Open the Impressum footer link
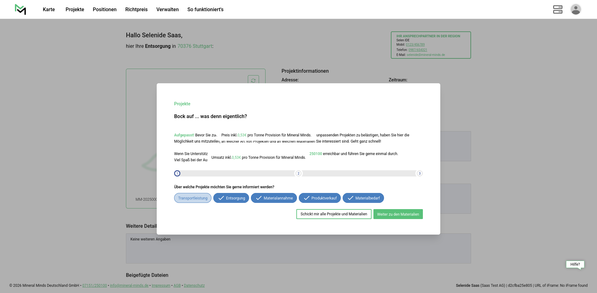597x293 pixels. coord(161,286)
